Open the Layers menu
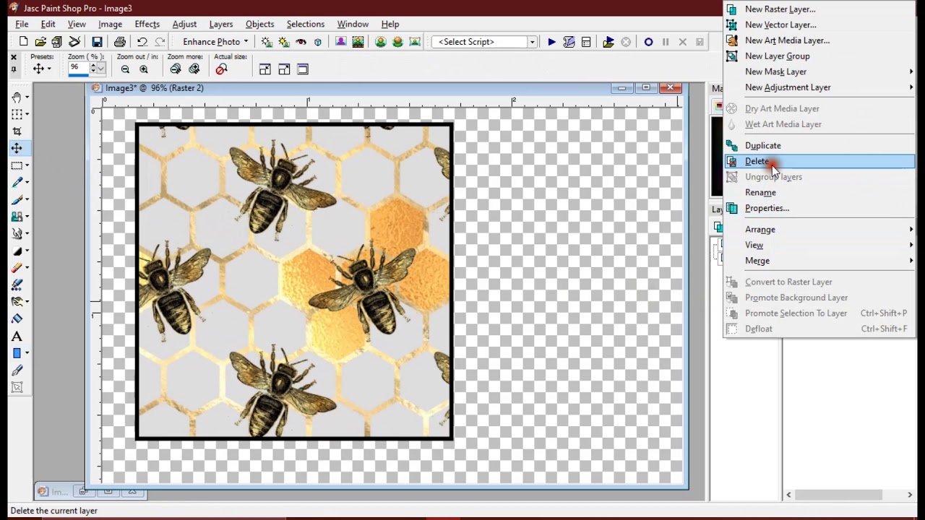 point(221,24)
